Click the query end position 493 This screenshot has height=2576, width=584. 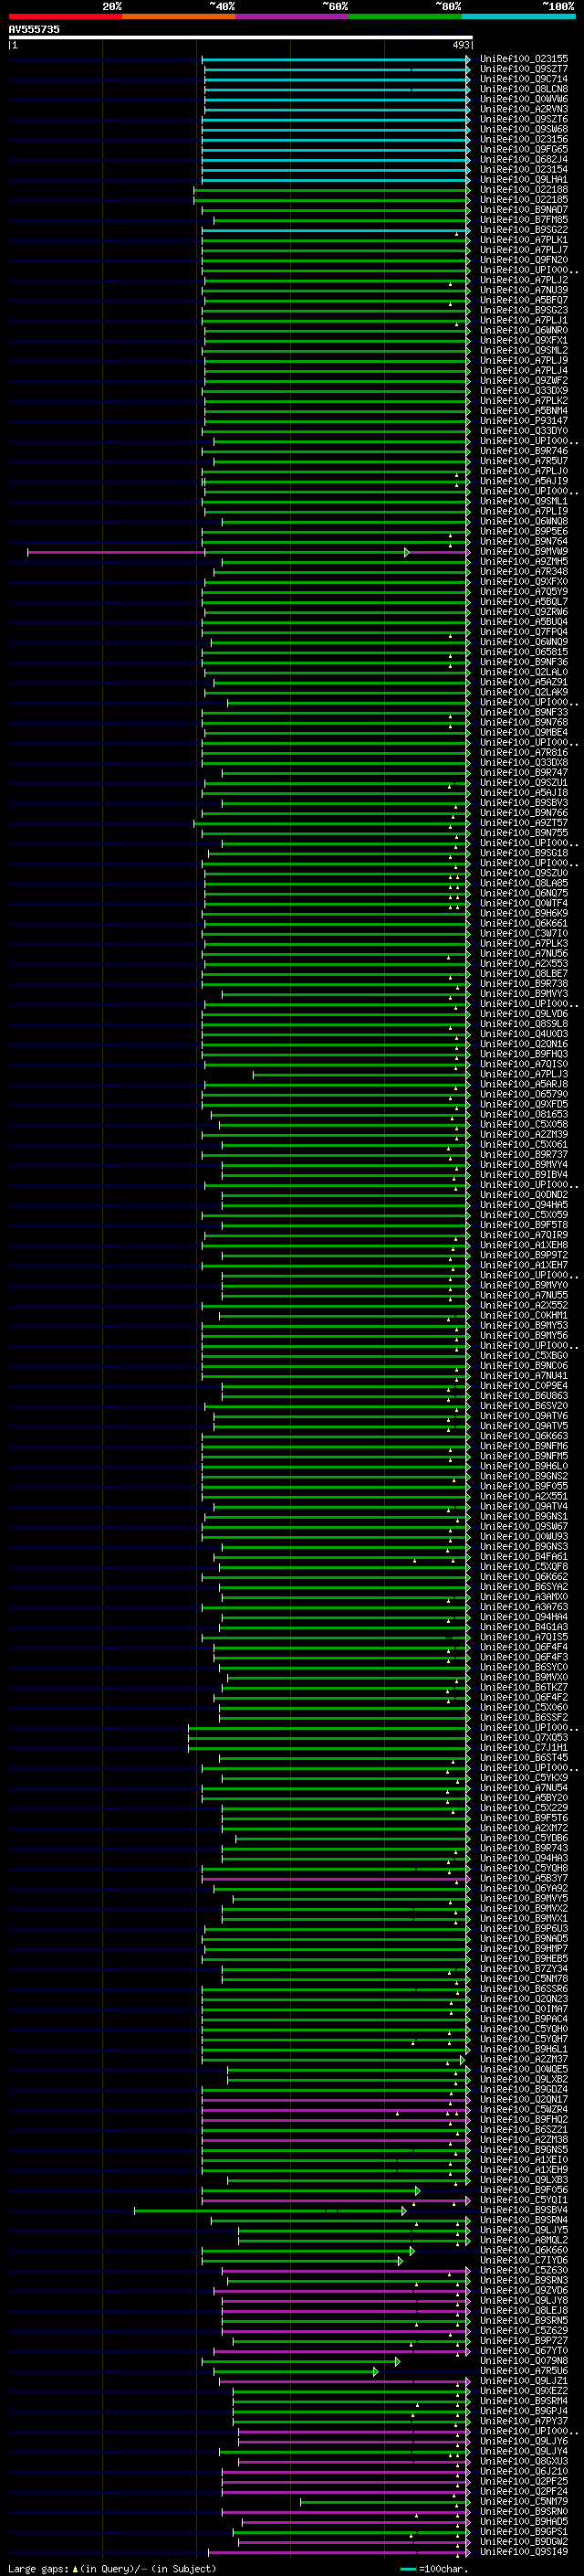[460, 46]
